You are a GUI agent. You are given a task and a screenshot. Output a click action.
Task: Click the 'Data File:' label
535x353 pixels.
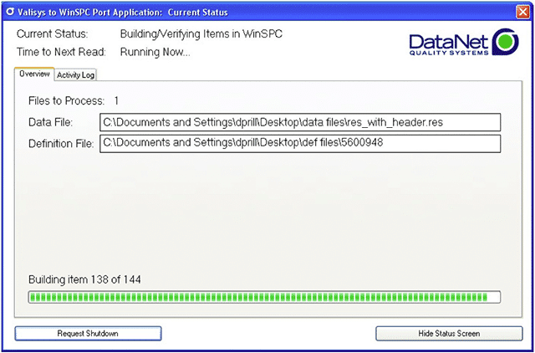point(50,123)
